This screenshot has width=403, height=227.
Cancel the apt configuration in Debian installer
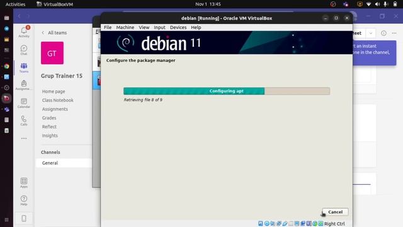[335, 212]
